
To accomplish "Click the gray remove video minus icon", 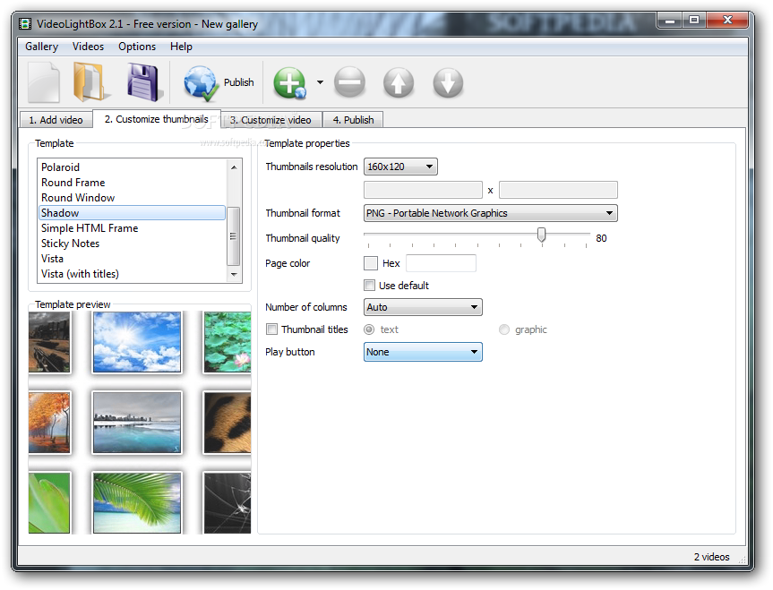I will [x=349, y=82].
